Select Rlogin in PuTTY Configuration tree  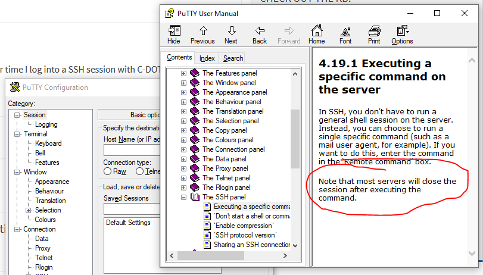(43, 267)
